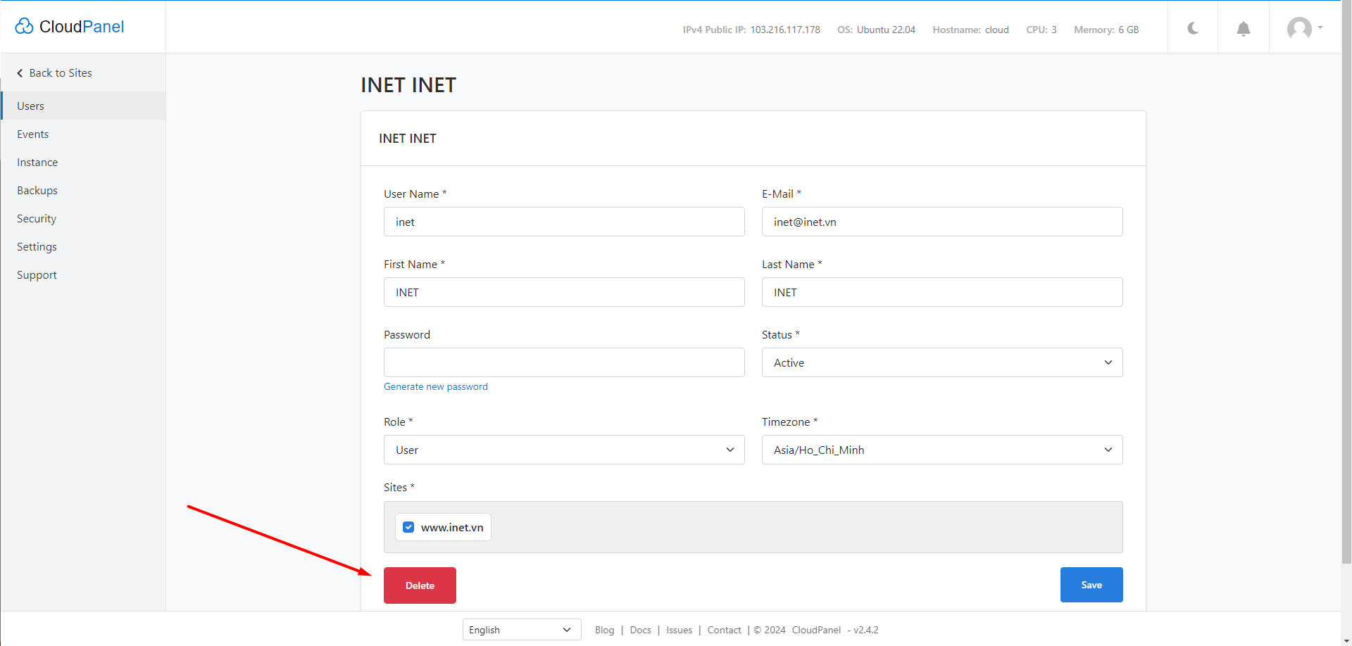Viewport: 1352px width, 646px height.
Task: Open the Support menu item
Action: [83, 274]
